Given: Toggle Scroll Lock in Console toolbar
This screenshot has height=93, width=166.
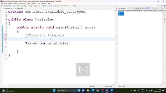Looking at the screenshot, I should point(143,8).
